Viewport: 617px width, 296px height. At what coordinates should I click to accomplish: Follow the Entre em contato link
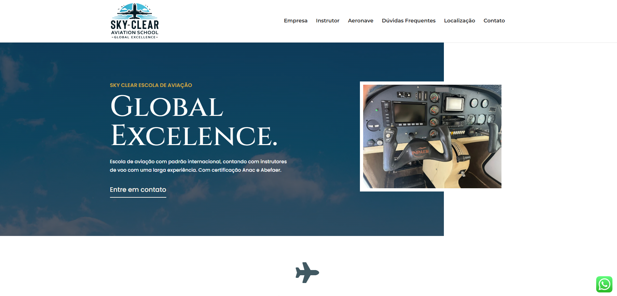point(138,190)
